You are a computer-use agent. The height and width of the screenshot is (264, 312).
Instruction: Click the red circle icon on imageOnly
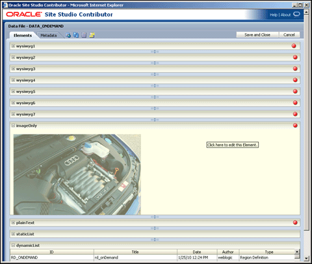click(295, 125)
